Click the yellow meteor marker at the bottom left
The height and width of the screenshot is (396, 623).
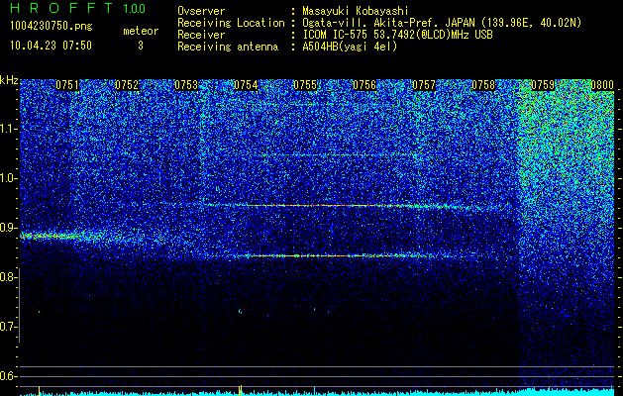point(39,390)
